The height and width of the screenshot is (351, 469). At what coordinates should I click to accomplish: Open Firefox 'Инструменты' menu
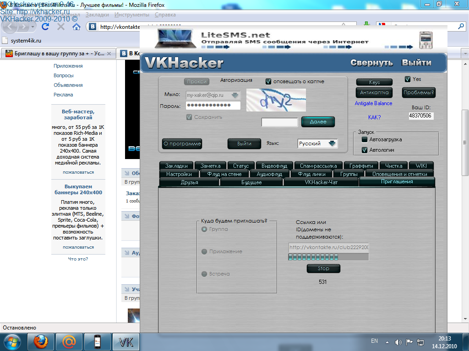(x=131, y=15)
